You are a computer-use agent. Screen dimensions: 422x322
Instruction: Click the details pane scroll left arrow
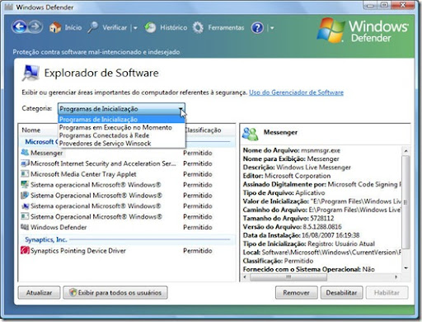pyautogui.click(x=245, y=277)
